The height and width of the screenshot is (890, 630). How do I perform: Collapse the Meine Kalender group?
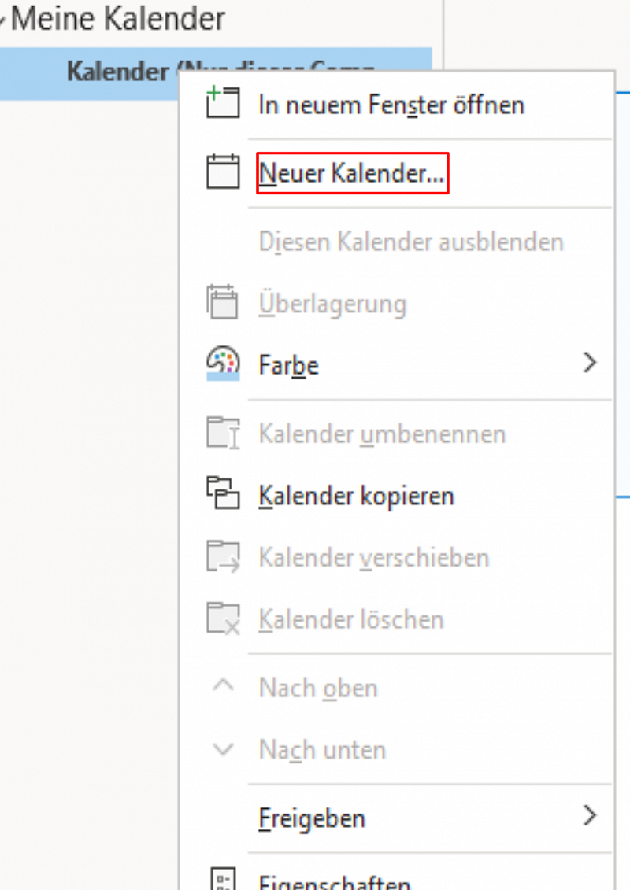pyautogui.click(x=4, y=20)
